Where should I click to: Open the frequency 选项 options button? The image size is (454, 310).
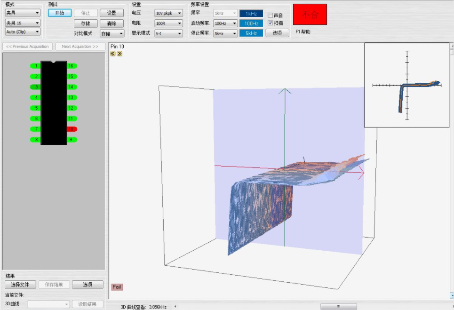(x=277, y=33)
